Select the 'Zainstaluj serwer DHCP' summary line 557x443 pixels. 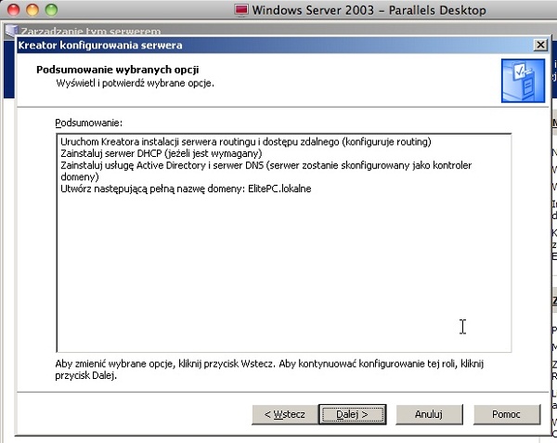[162, 153]
